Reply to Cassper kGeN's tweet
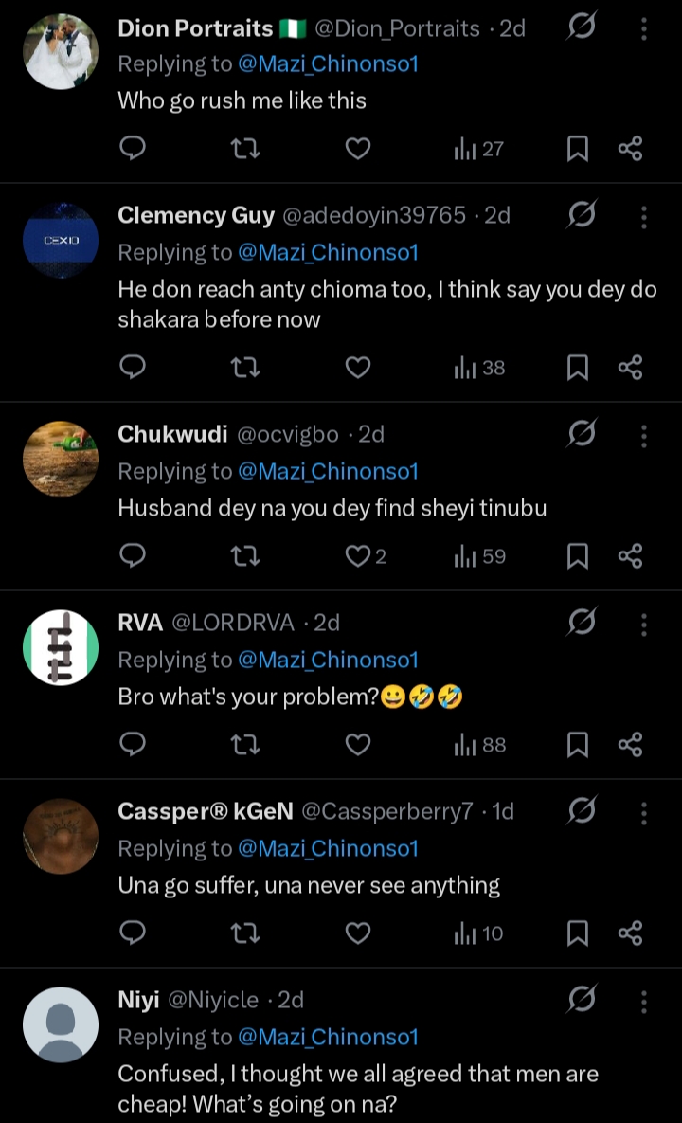682x1123 pixels. tap(134, 933)
